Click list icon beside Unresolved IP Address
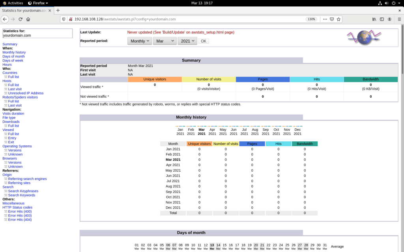Image resolution: width=404 pixels, height=252 pixels. (6, 93)
